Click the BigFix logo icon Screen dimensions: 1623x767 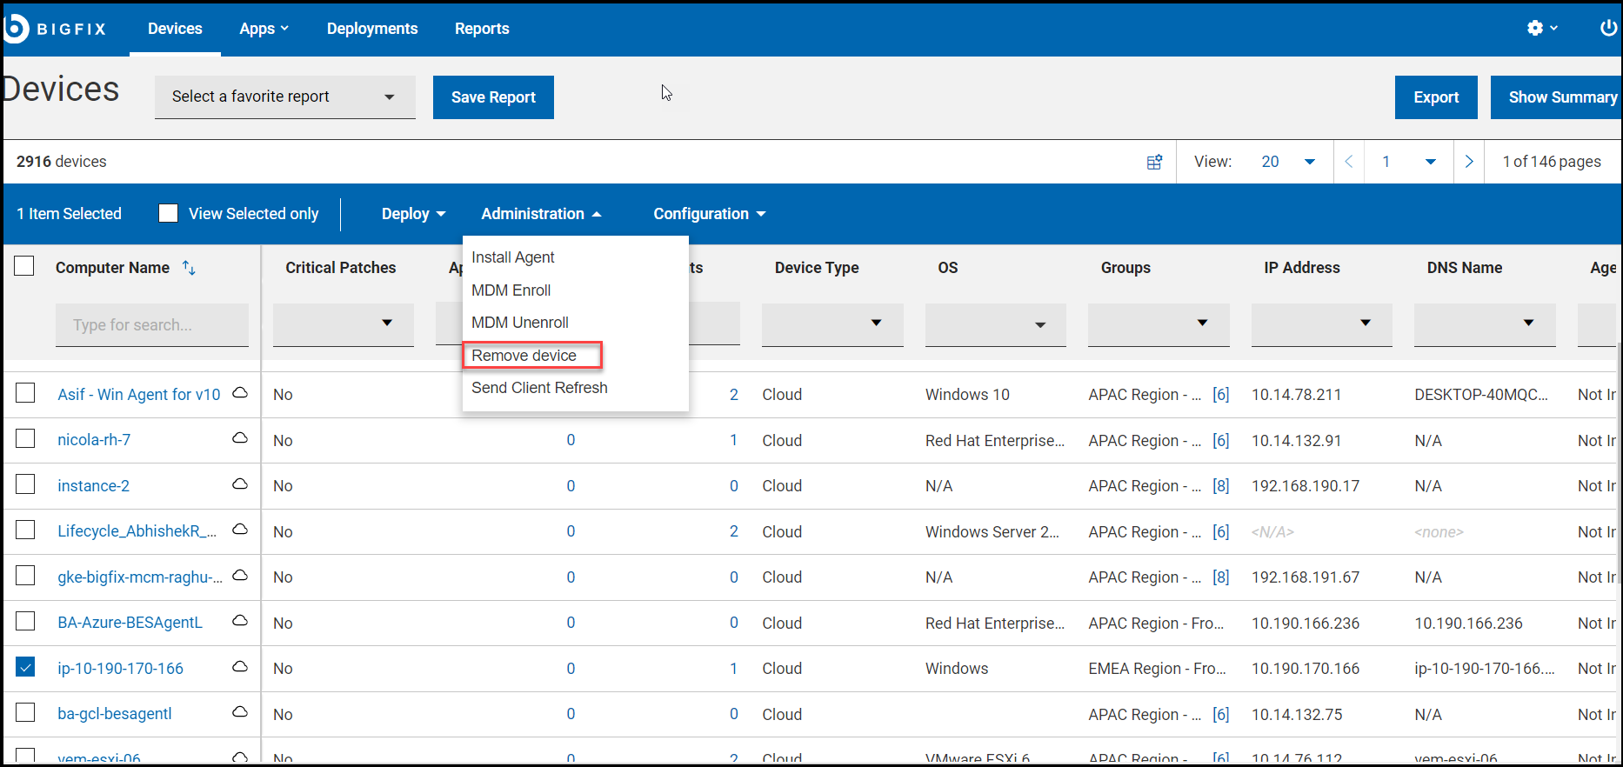pyautogui.click(x=16, y=28)
